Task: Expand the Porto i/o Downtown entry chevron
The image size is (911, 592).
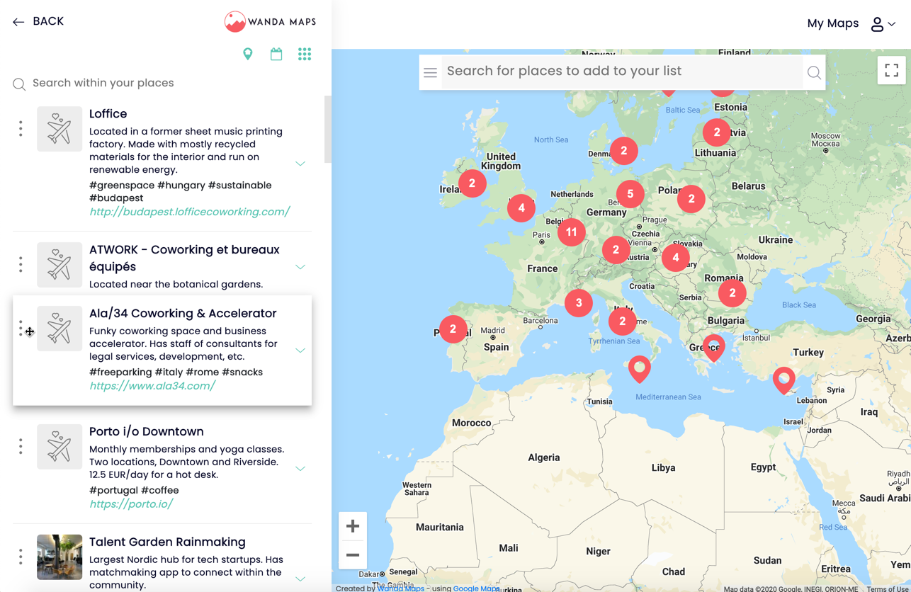Action: click(300, 468)
